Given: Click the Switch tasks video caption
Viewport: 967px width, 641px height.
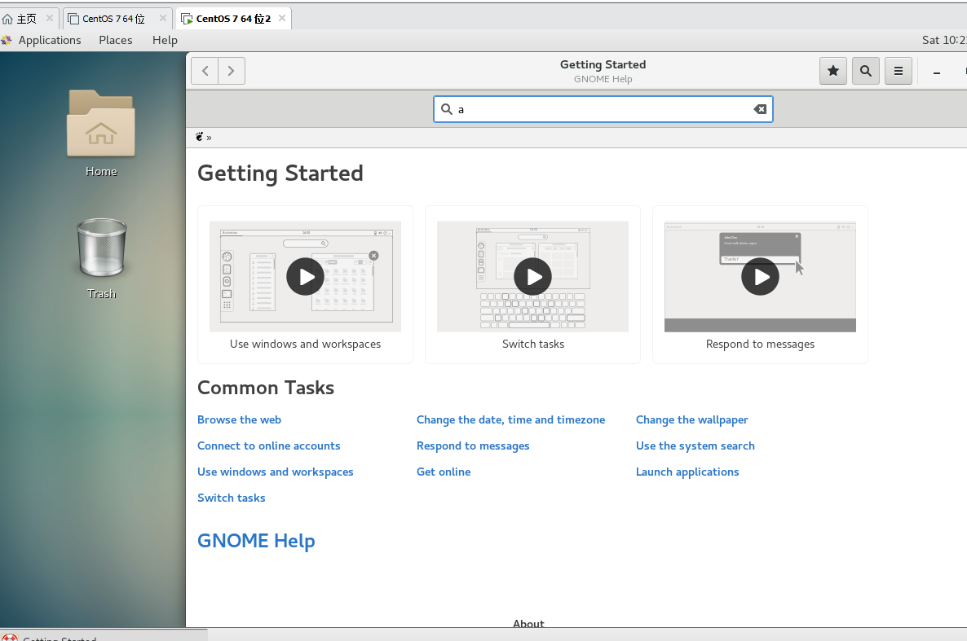Looking at the screenshot, I should coord(533,344).
